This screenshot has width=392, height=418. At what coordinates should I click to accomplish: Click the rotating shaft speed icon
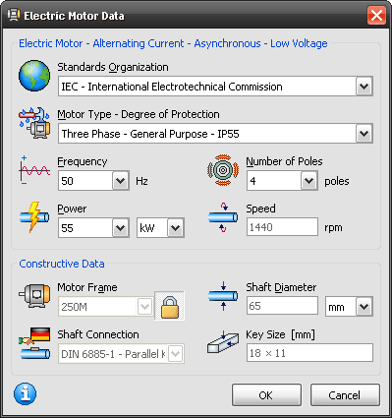coord(223,217)
